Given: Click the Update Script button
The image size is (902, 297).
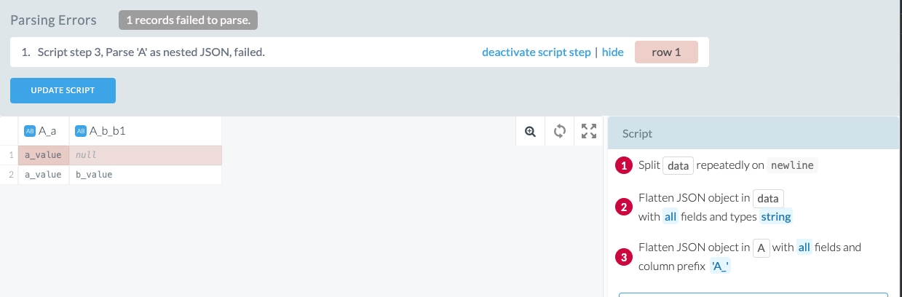Looking at the screenshot, I should click(x=63, y=90).
